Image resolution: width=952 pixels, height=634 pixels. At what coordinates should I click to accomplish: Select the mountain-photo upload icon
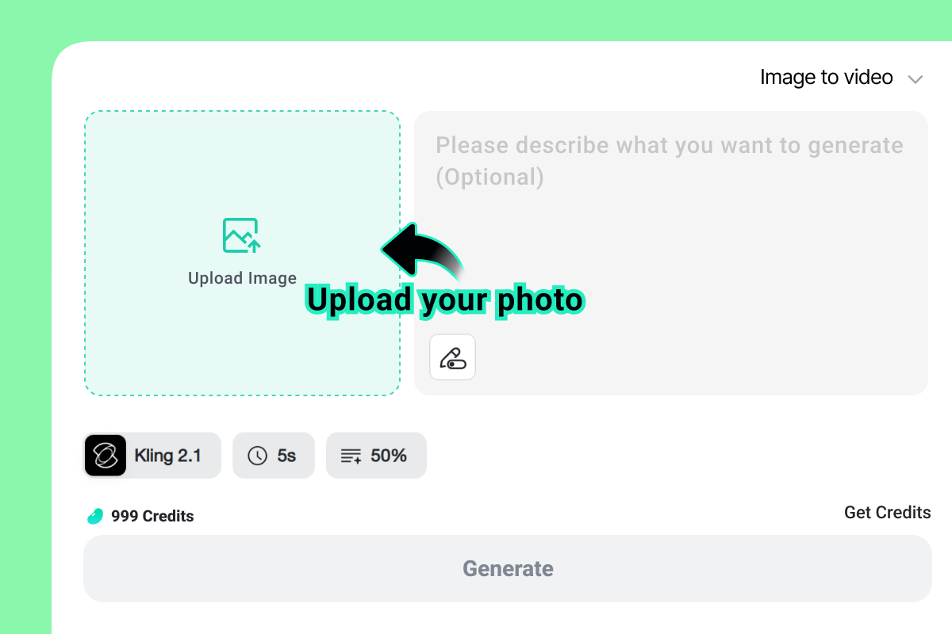[242, 235]
